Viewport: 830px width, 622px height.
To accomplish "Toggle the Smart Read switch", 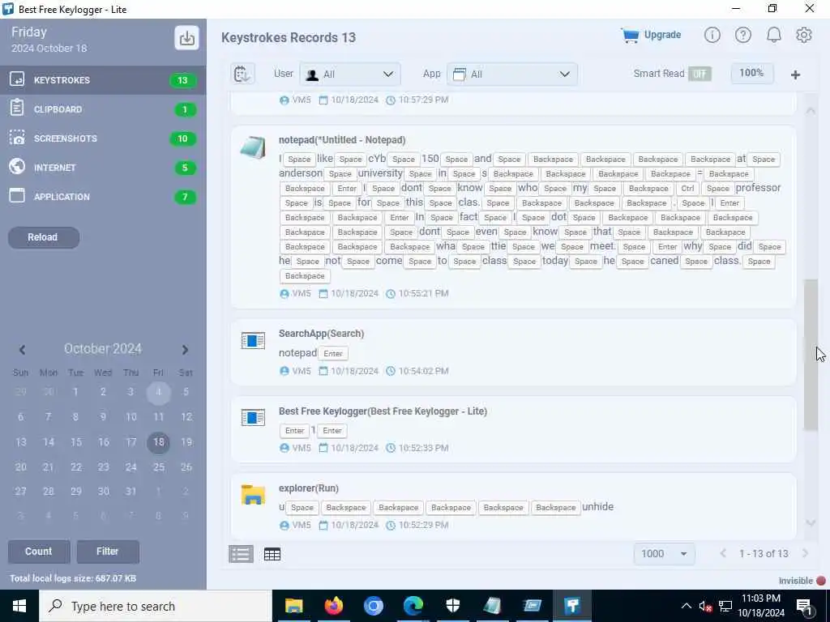I will click(x=700, y=74).
